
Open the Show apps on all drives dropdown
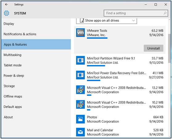pyautogui.click(x=107, y=21)
